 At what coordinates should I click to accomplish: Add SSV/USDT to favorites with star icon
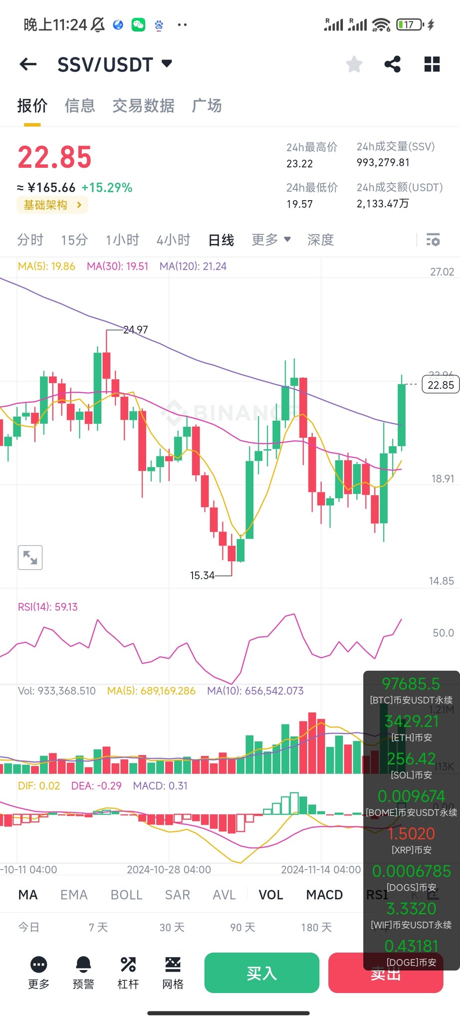click(354, 64)
